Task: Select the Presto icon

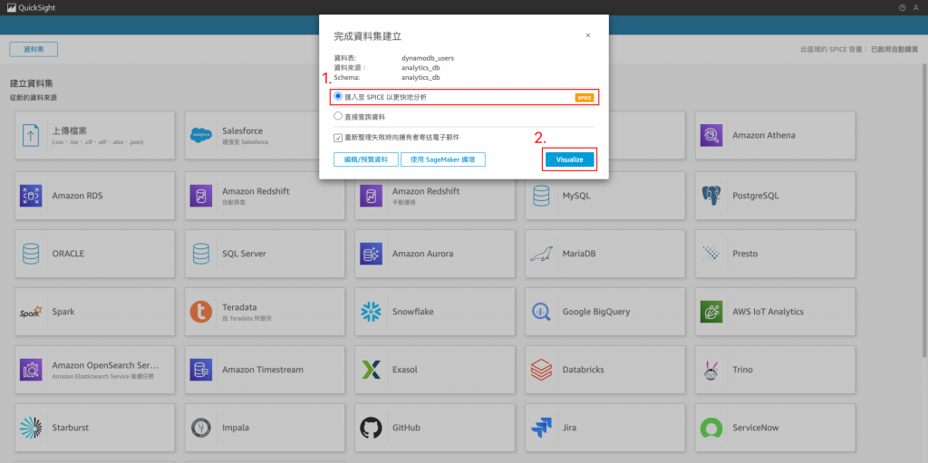Action: (x=711, y=254)
